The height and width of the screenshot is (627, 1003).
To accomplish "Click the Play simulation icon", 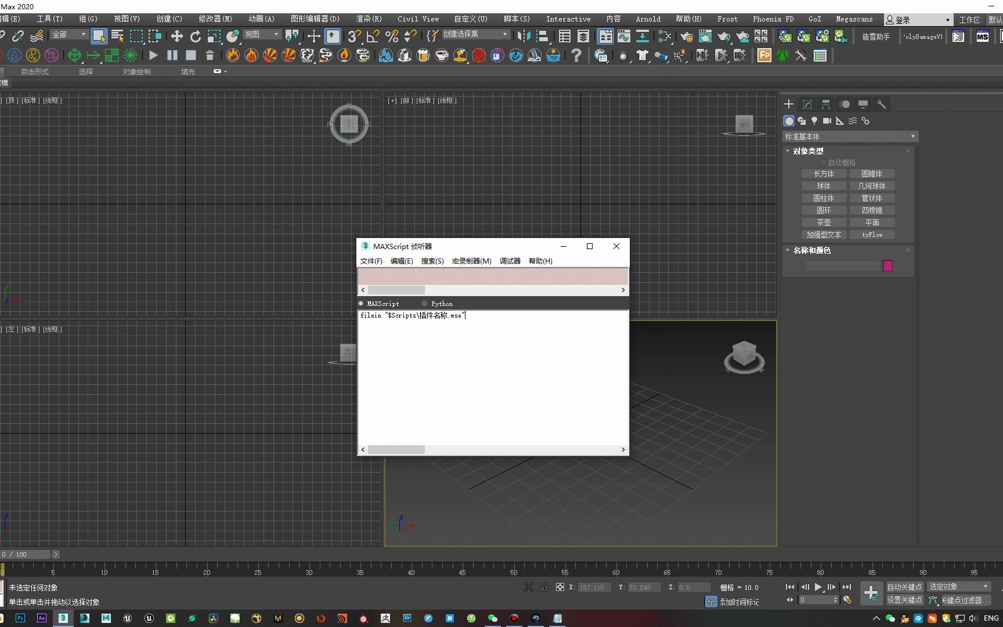I will 153,55.
